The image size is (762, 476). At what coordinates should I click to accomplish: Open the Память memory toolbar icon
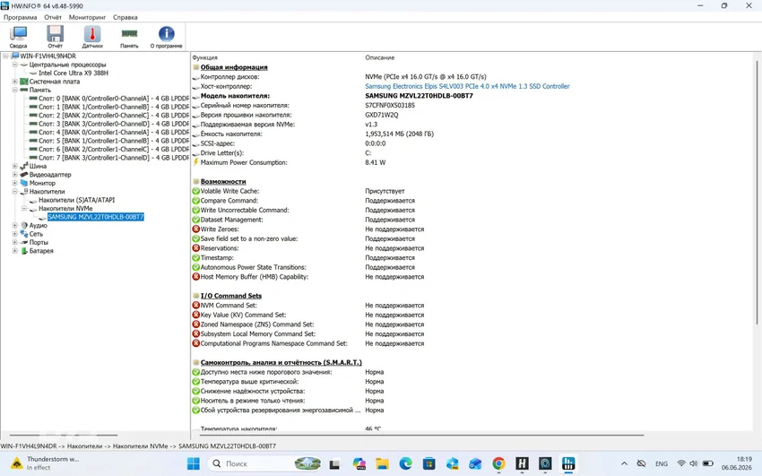point(129,37)
